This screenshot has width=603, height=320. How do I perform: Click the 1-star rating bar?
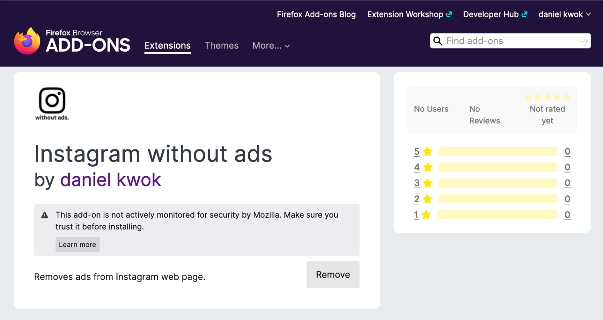(x=497, y=215)
